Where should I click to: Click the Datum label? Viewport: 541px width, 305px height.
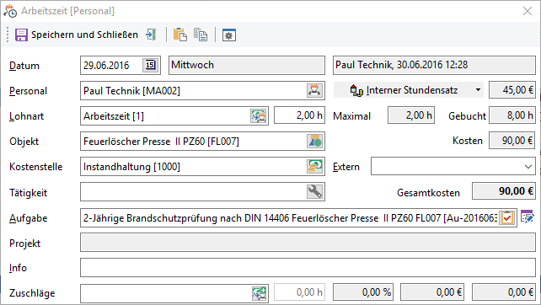point(24,66)
